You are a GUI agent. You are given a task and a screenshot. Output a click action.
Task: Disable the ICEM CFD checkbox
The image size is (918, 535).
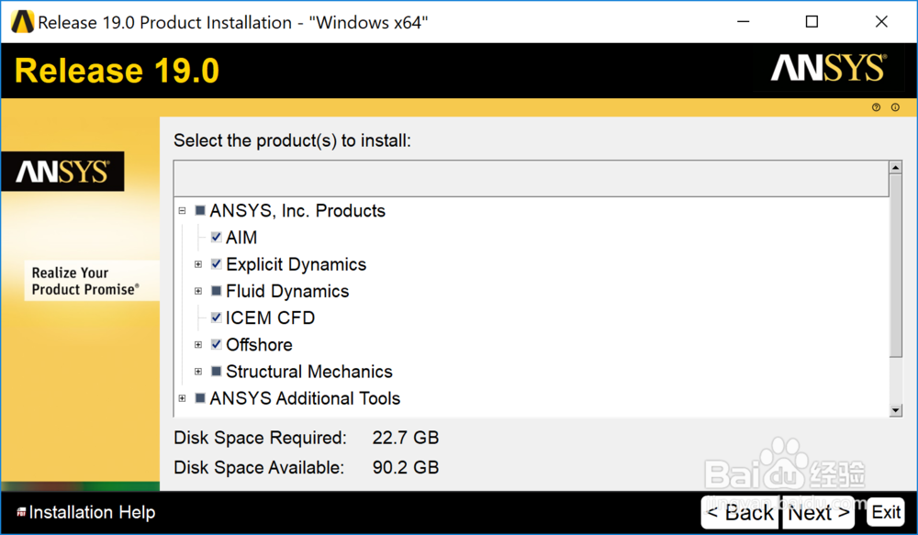(215, 318)
